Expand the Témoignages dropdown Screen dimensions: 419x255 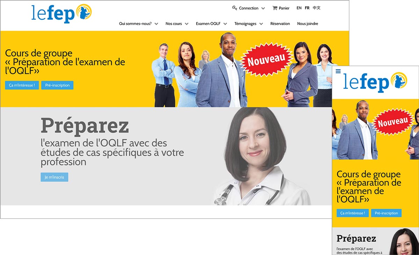(x=249, y=24)
